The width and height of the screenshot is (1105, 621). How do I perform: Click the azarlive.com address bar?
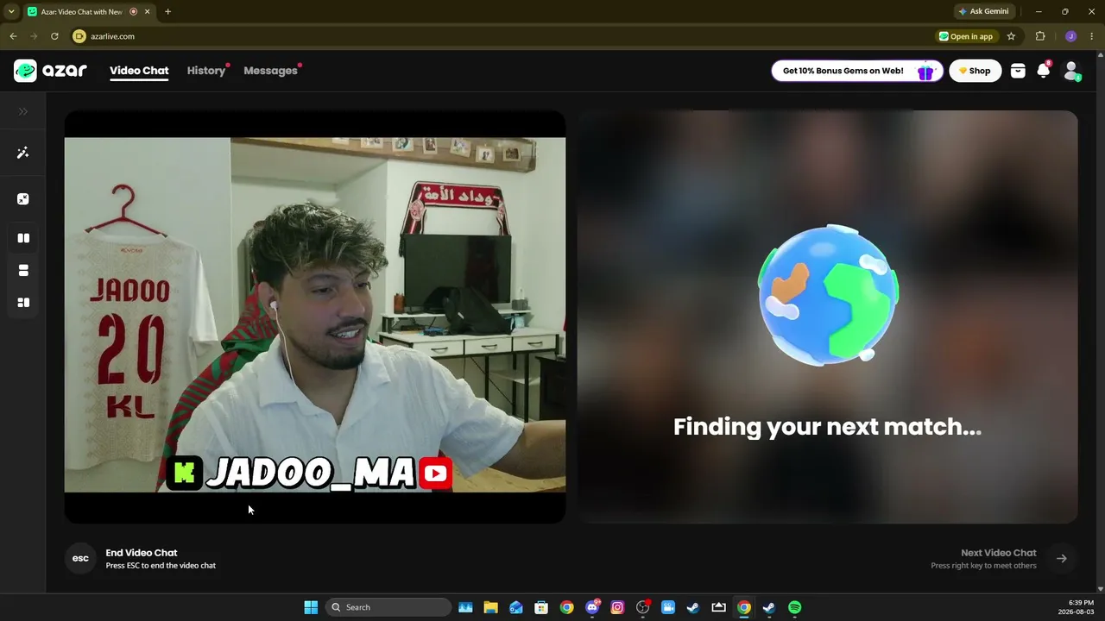(x=501, y=36)
